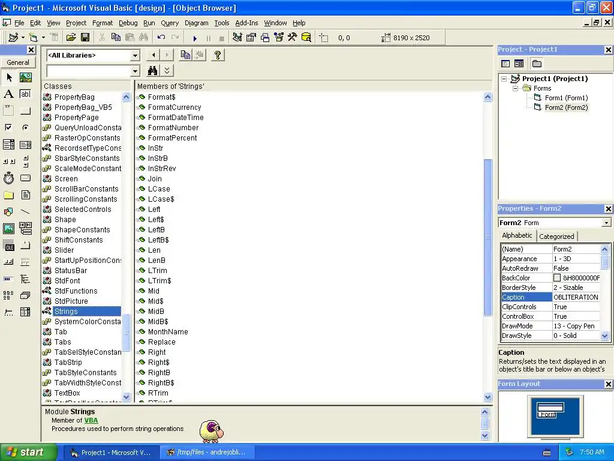614x461 pixels.
Task: Open the Data View Window toolbar icon
Action: (306, 38)
